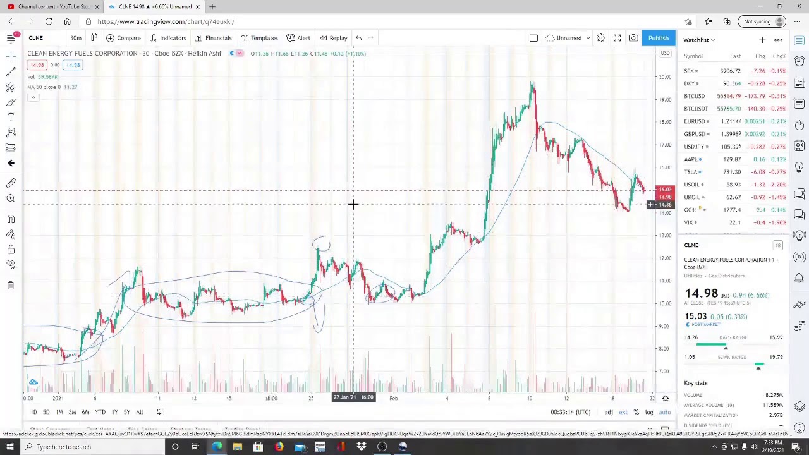Image resolution: width=809 pixels, height=455 pixels.
Task: Create an Alert
Action: click(298, 38)
